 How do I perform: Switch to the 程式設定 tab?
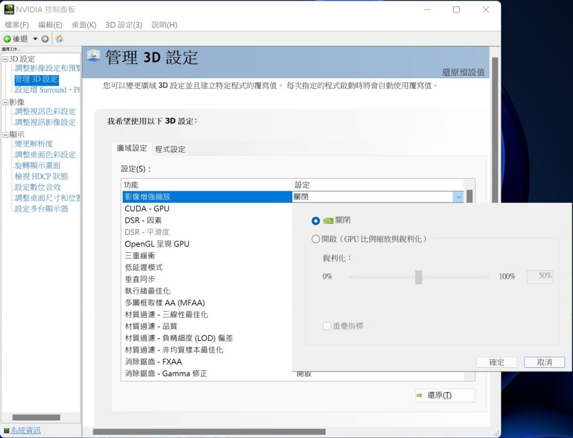[x=170, y=149]
